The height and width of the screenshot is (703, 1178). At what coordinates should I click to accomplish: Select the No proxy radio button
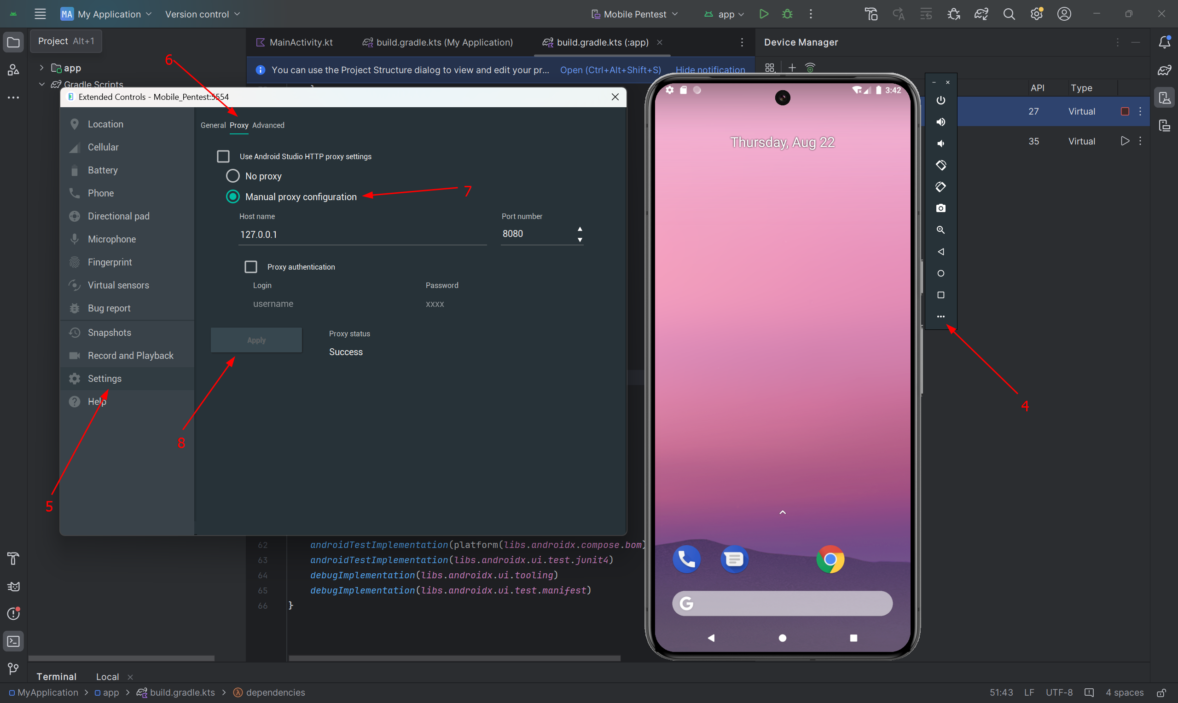pos(232,176)
